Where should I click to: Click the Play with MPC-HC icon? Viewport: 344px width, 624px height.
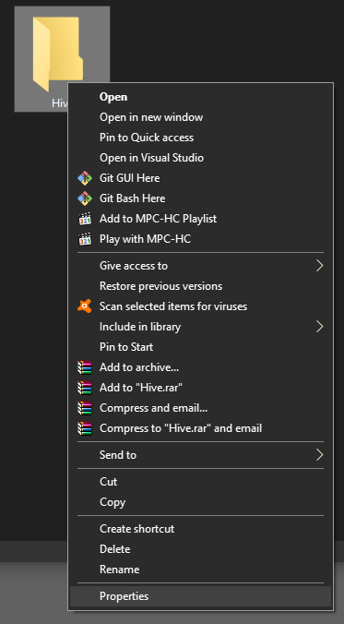[x=85, y=239]
